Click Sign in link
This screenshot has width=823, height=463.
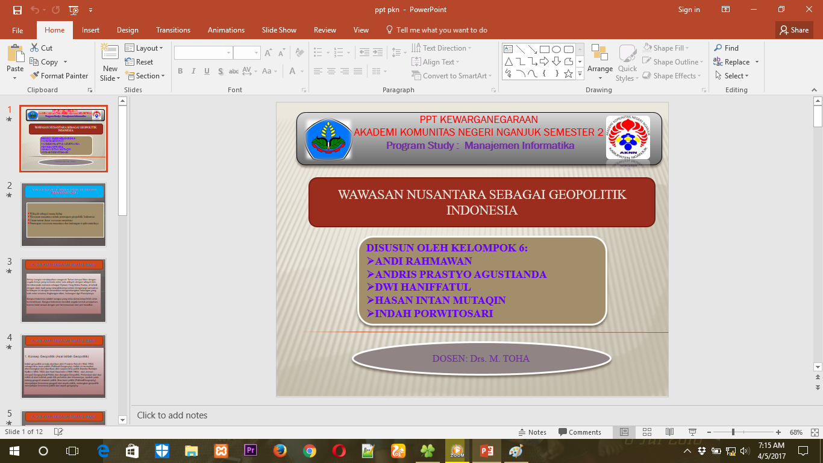(x=689, y=10)
